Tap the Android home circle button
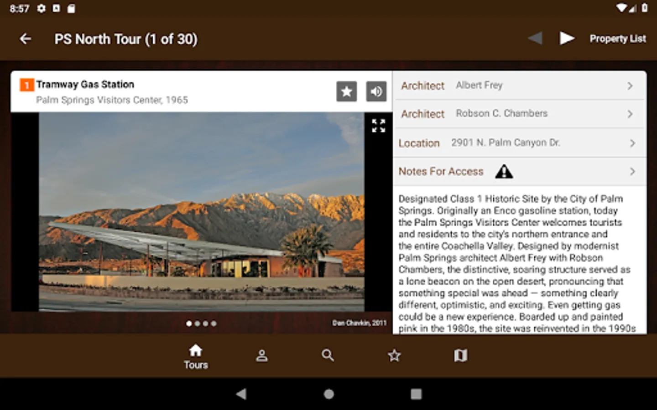Screen dimensions: 657x410 (329, 394)
